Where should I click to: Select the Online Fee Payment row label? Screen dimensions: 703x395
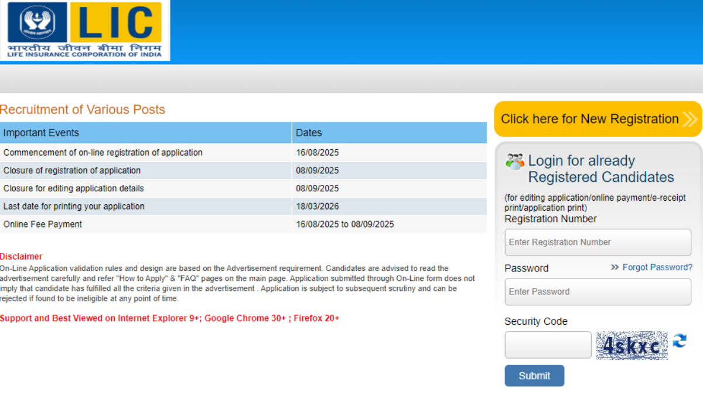coord(43,224)
